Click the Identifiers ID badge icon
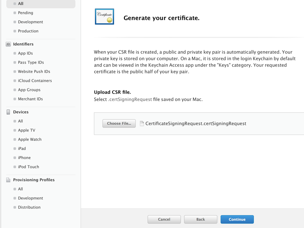 click(x=8, y=44)
